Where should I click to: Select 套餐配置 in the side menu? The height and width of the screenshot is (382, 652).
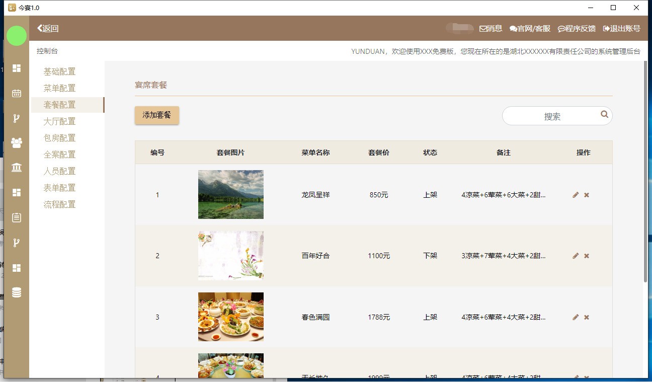tap(67, 105)
